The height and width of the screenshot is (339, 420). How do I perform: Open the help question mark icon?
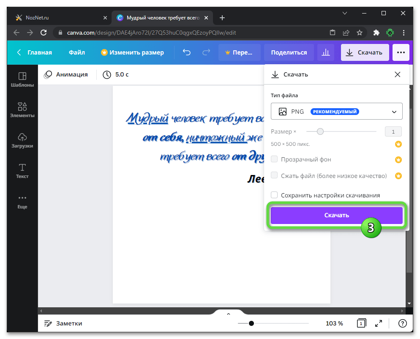point(403,323)
